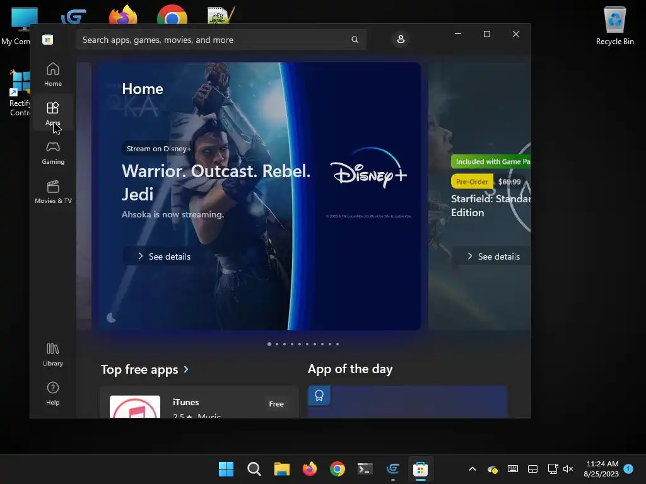Image resolution: width=646 pixels, height=484 pixels.
Task: Select the Chrome desktop shortcut icon
Action: [x=172, y=14]
